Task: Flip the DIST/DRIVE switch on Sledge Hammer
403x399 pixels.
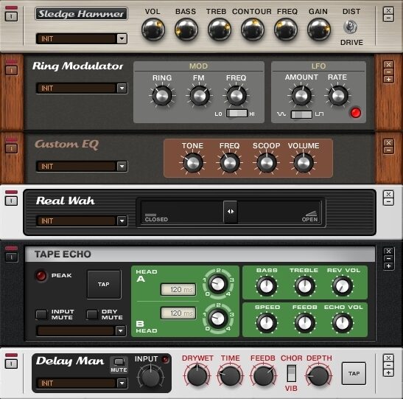Action: [351, 27]
